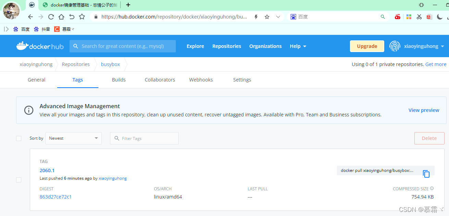Tick the select-all checkbox beside Sort by
The width and height of the screenshot is (449, 216).
(19, 138)
